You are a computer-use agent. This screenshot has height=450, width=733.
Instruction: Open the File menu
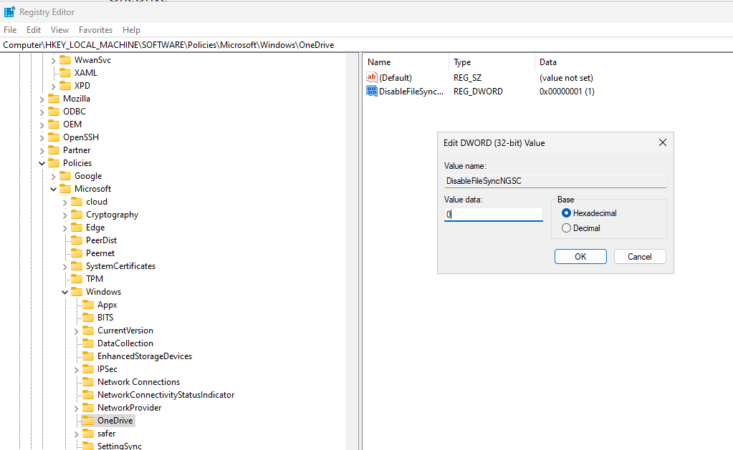coord(10,30)
